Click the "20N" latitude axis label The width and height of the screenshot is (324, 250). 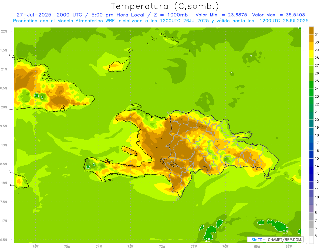click(x=4, y=107)
